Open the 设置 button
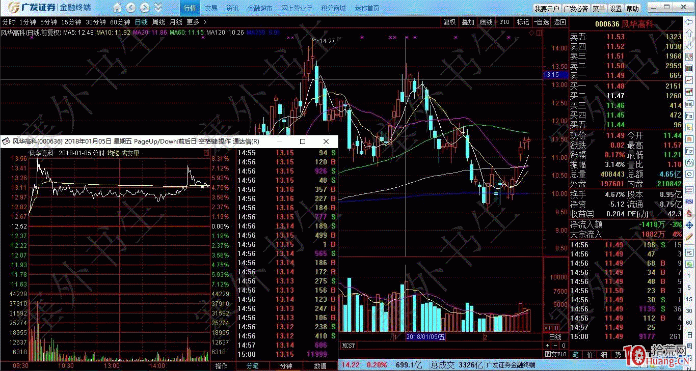 (615, 8)
